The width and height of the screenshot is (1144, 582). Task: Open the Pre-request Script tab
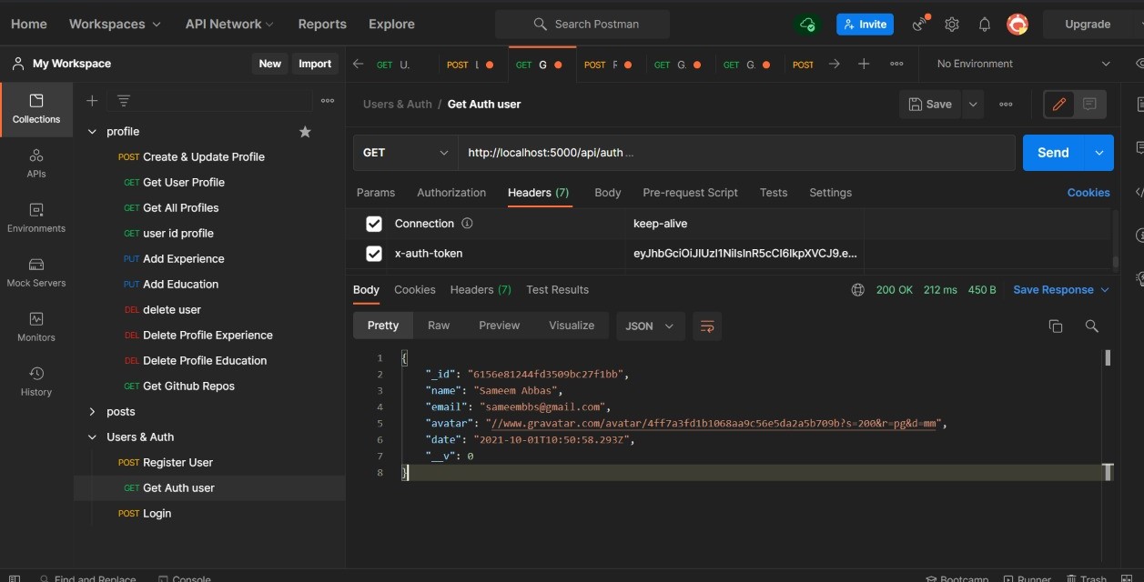(690, 193)
